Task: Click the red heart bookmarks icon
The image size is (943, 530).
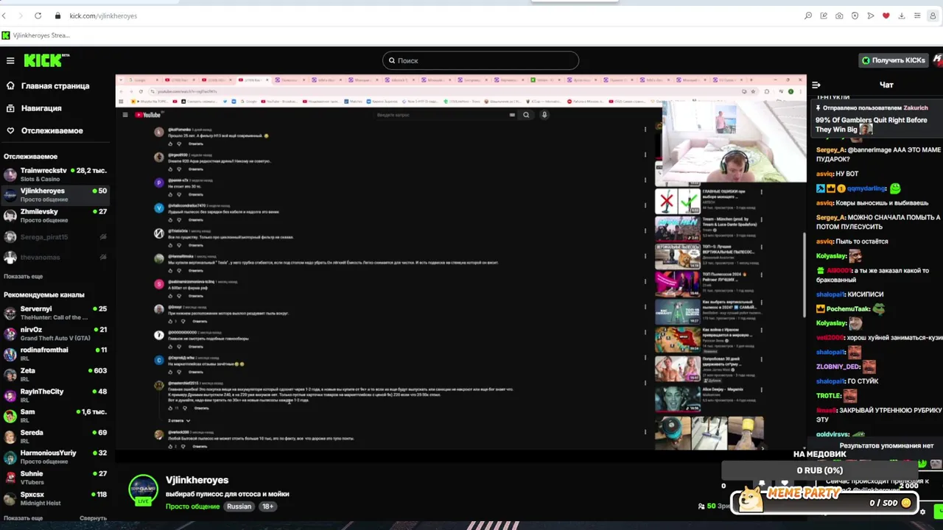Action: click(x=886, y=15)
